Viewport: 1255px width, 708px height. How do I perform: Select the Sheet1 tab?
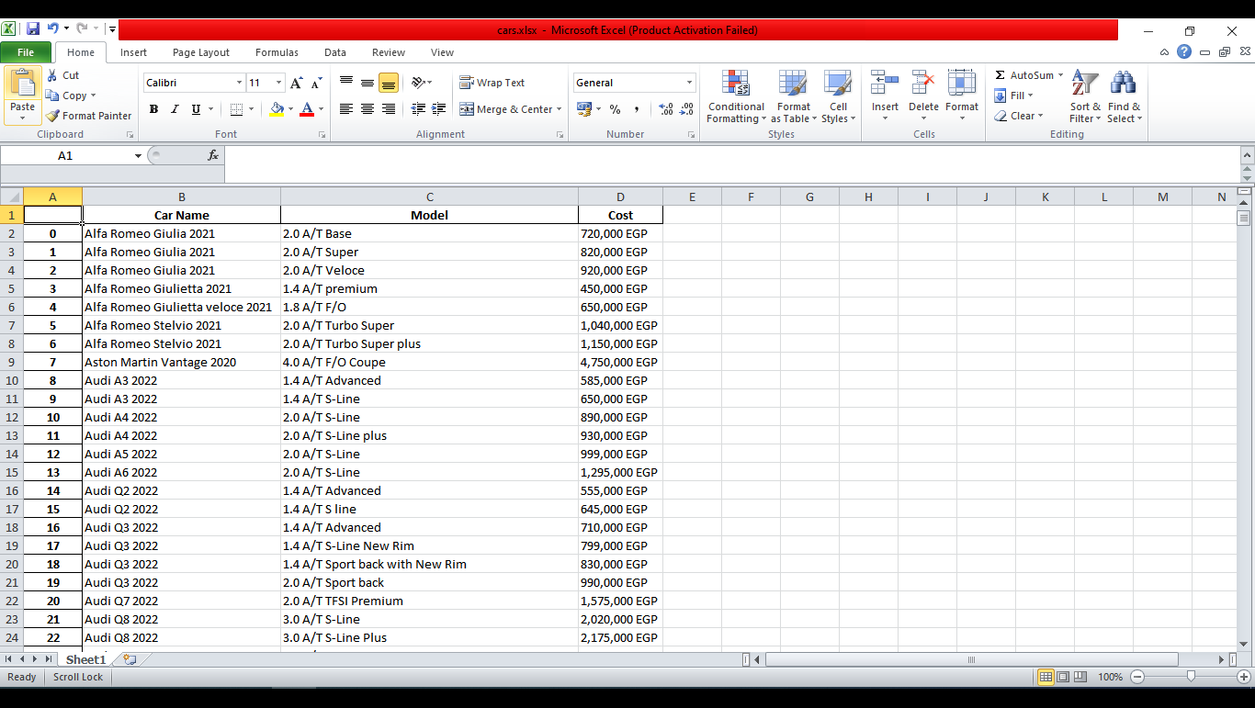click(x=85, y=659)
